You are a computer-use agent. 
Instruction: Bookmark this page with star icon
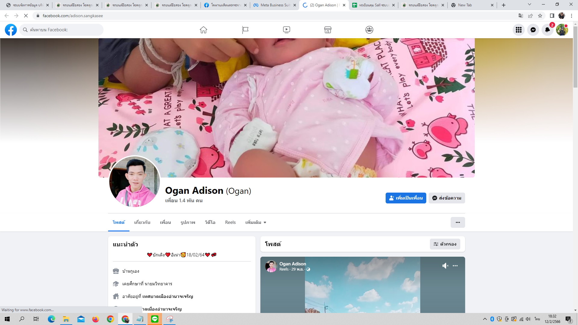[x=540, y=16]
